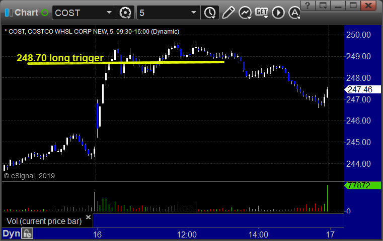383x241 pixels.
Task: Open the time template clock icon
Action: tap(210, 13)
